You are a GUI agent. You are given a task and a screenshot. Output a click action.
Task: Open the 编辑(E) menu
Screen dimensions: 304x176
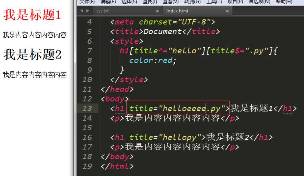pos(108,2)
